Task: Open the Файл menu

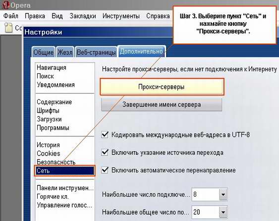Action: [11, 16]
